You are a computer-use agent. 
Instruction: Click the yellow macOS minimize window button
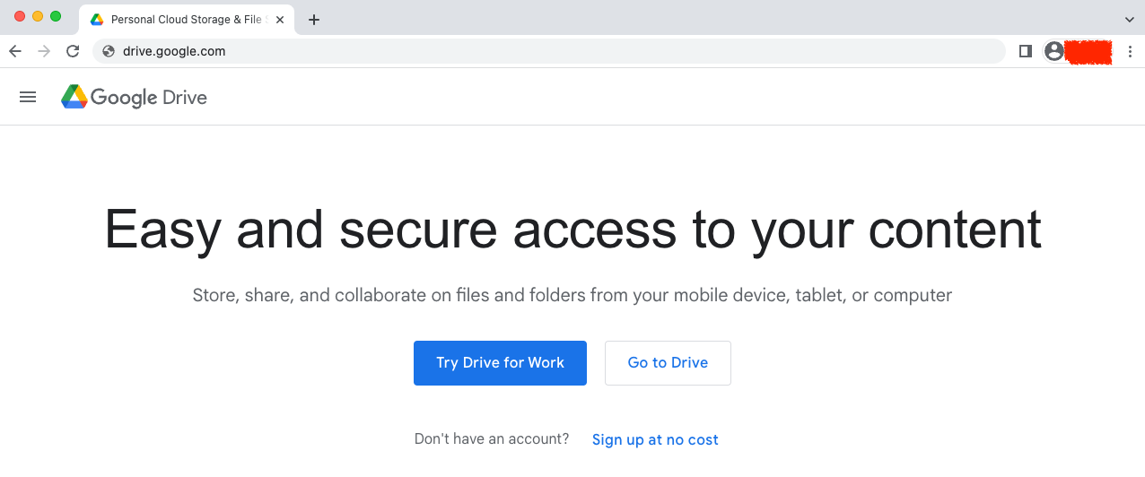click(x=38, y=16)
